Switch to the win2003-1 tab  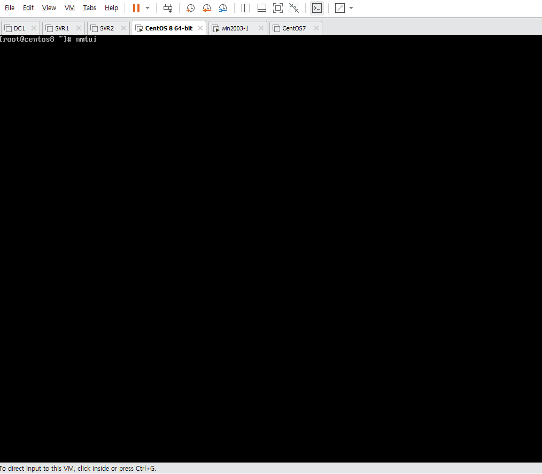coord(235,28)
